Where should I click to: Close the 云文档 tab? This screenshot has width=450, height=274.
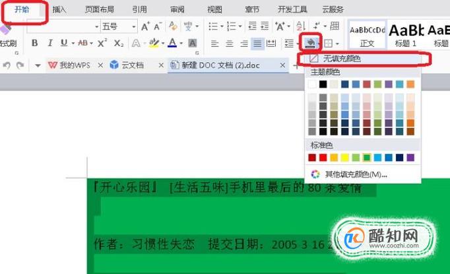pyautogui.click(x=161, y=65)
